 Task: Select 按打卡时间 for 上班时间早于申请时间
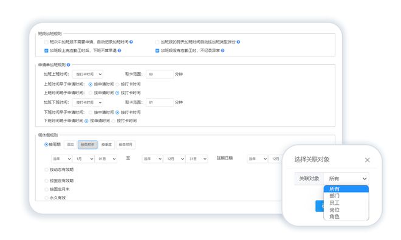[117, 84]
